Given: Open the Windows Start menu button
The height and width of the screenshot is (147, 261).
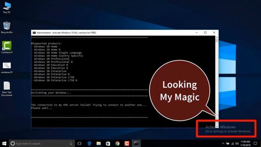Looking at the screenshot, I should 4,143.
